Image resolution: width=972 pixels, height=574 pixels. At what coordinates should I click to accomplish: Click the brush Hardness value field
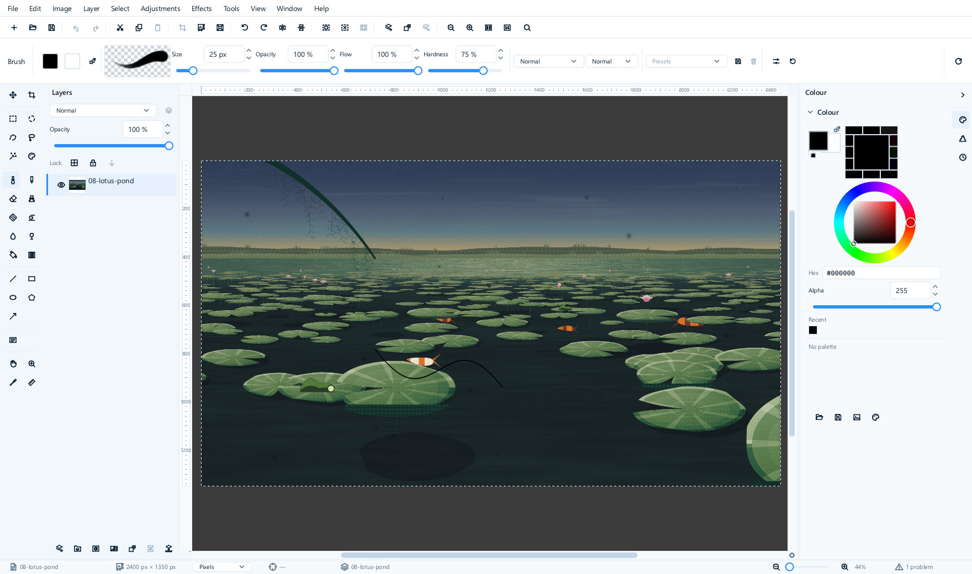[476, 54]
